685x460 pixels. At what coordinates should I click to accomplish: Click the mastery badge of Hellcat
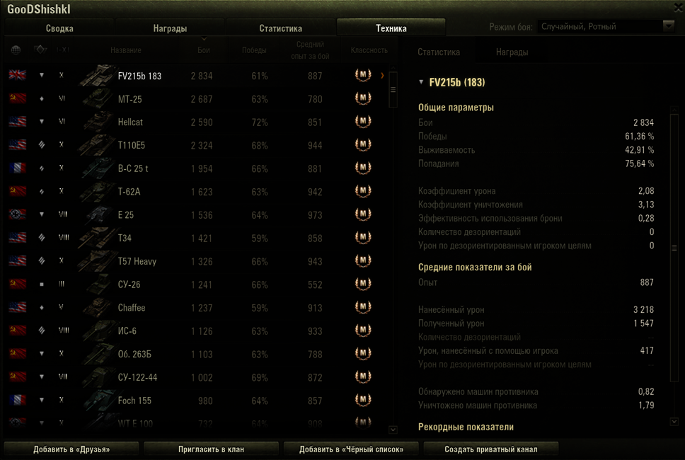(363, 122)
